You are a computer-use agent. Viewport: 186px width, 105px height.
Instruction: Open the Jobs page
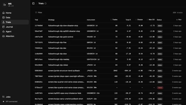[15, 97]
